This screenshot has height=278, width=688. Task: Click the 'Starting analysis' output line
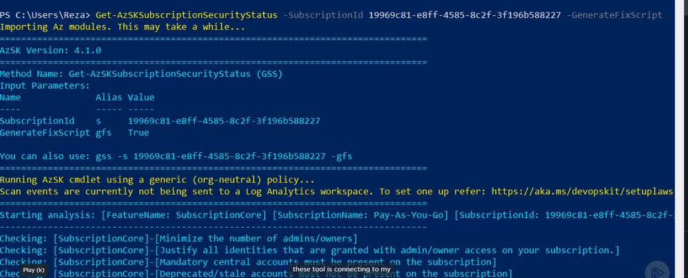[x=337, y=215]
